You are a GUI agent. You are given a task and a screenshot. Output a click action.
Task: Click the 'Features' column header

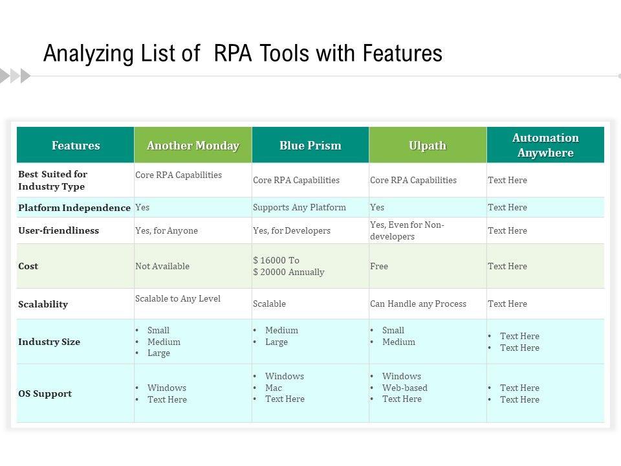[76, 145]
